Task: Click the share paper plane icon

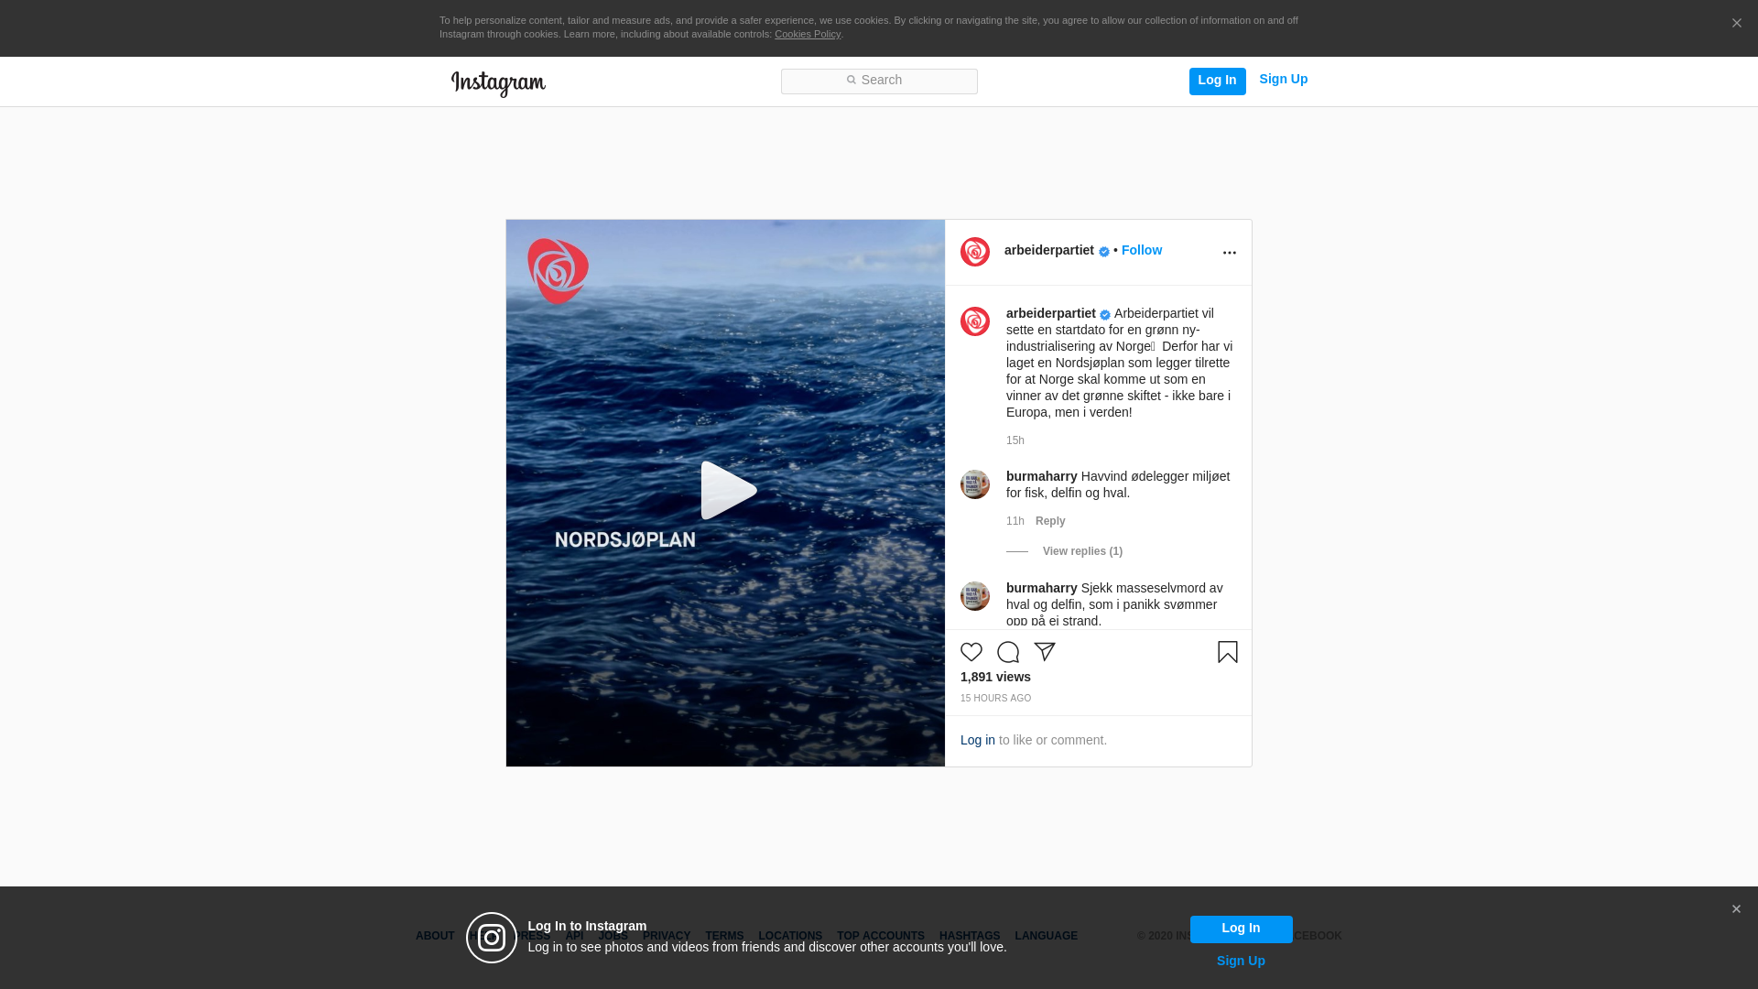Action: (x=1045, y=652)
